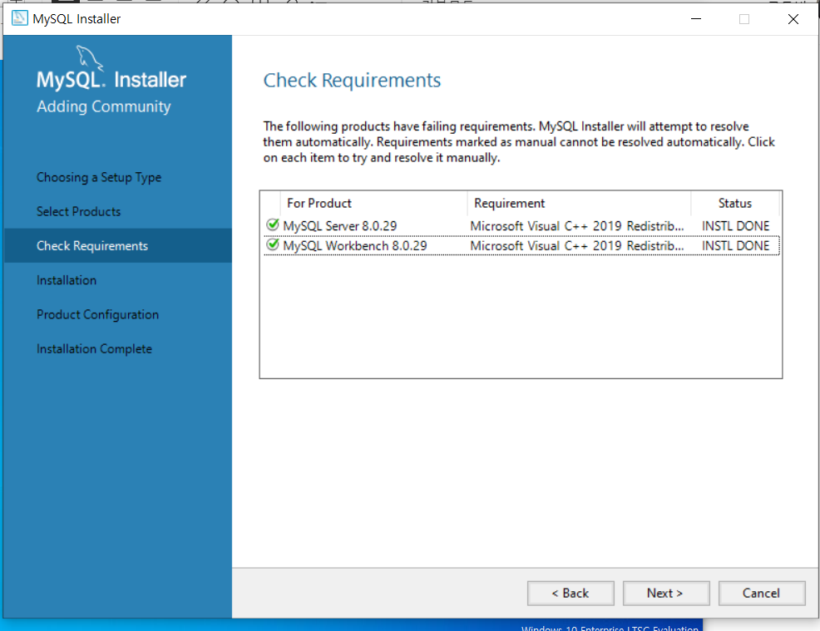820x631 pixels.
Task: Click green check icon for MySQL Workbench 8.0.29
Action: click(x=273, y=244)
